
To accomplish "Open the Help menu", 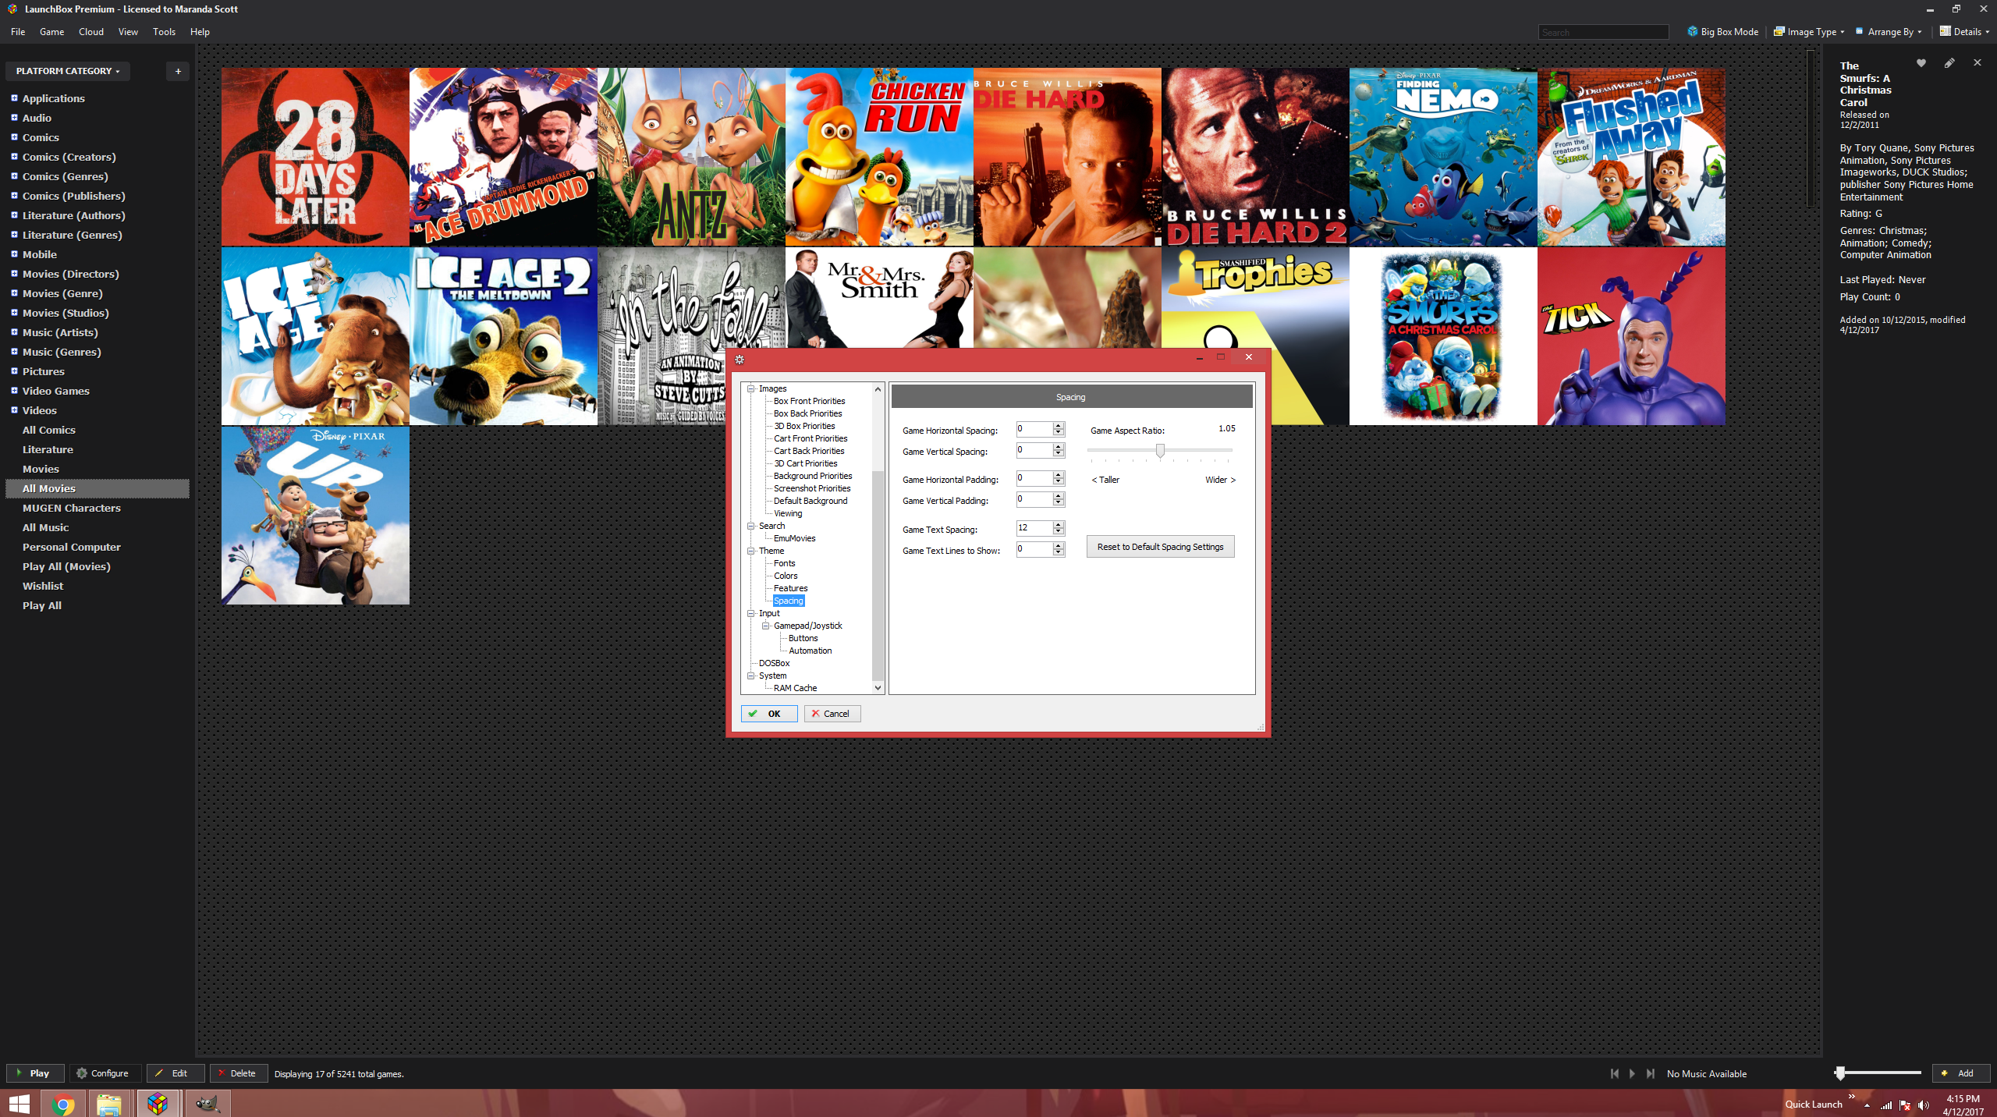I will [200, 32].
